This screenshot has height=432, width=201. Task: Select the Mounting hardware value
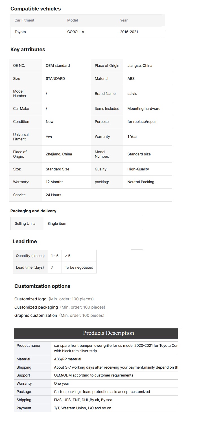tap(144, 108)
